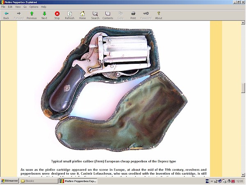Click the caption 'Typical small pinfire caliber (7mm)'
Screen dimensions: 246x185
click(77, 162)
